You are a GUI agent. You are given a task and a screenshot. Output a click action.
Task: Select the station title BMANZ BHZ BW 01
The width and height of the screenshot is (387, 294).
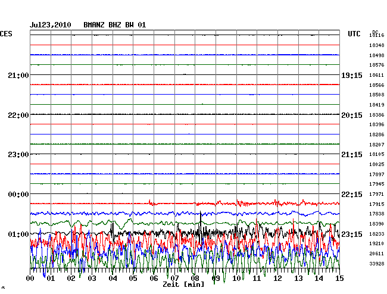coord(115,25)
